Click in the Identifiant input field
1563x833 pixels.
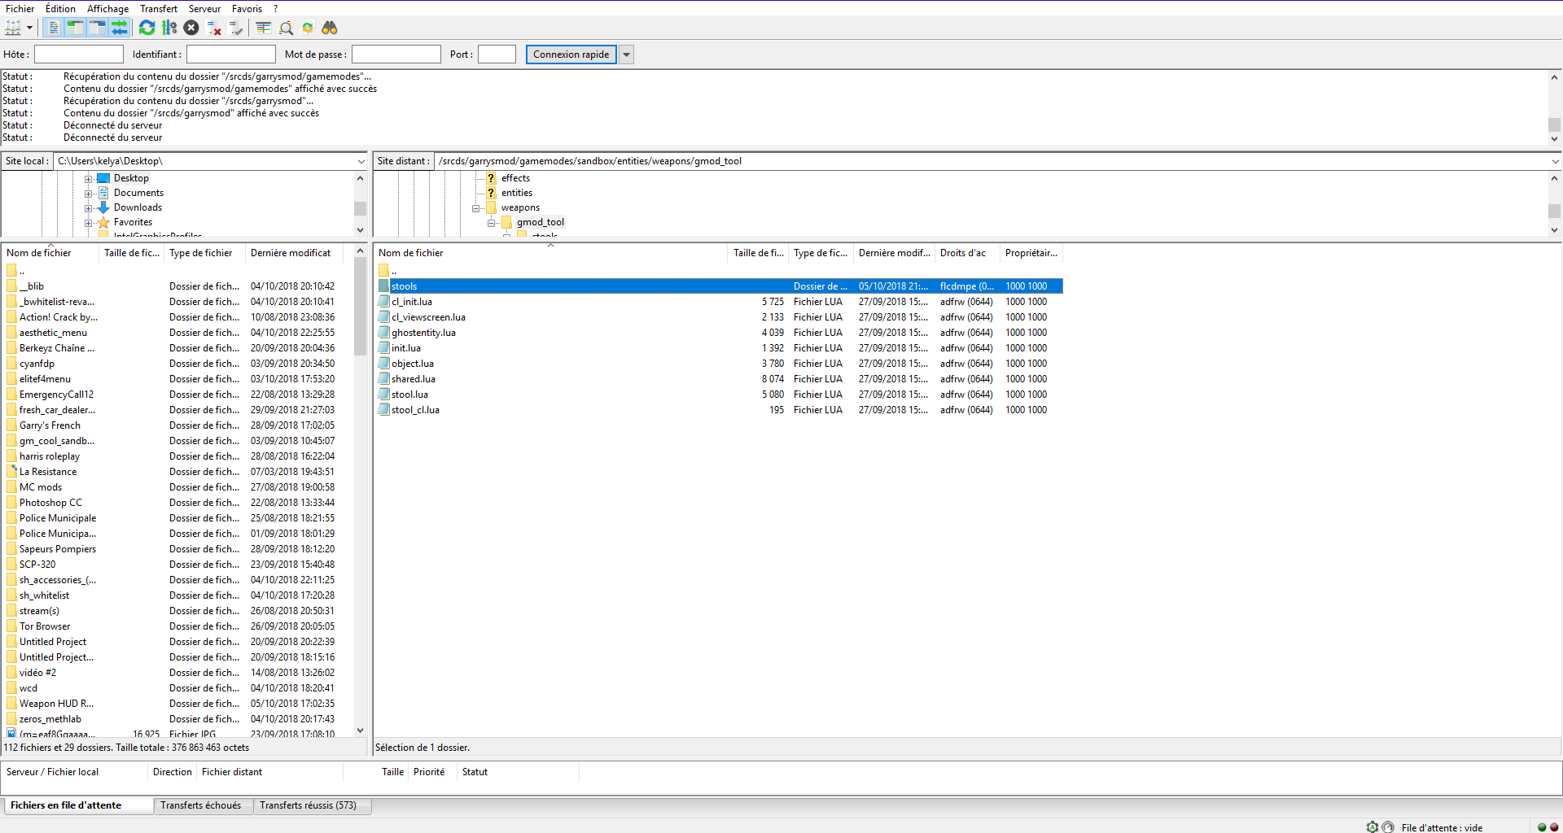231,55
